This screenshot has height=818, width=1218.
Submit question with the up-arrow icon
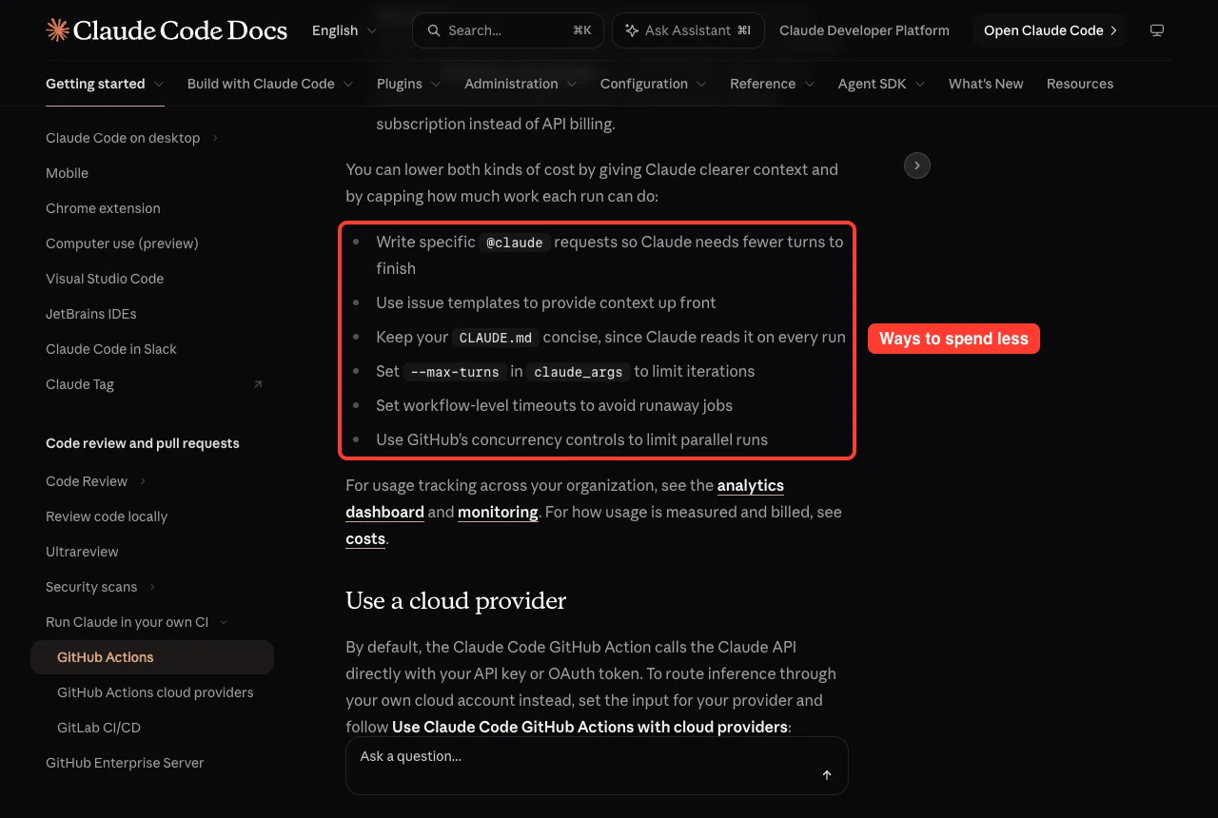pyautogui.click(x=827, y=775)
